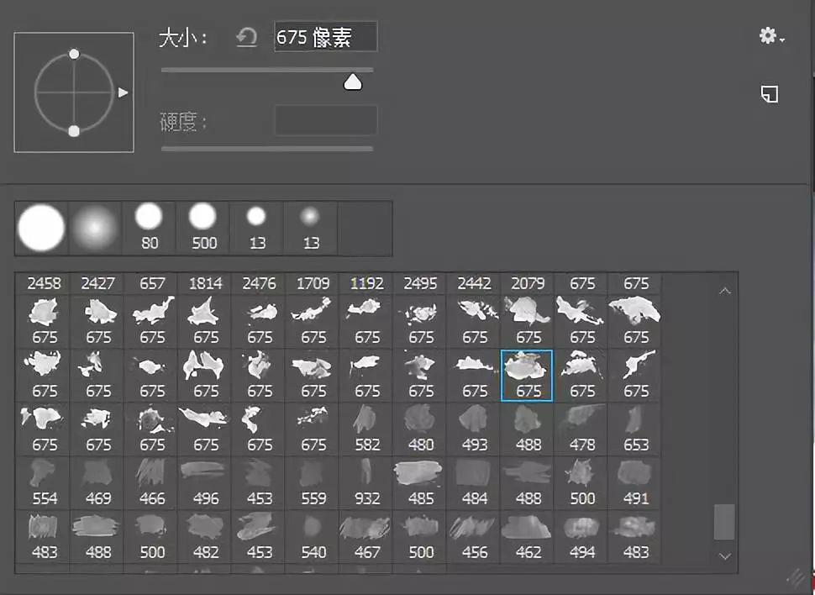
Task: Select the narrow brush preset 932
Action: click(x=367, y=483)
